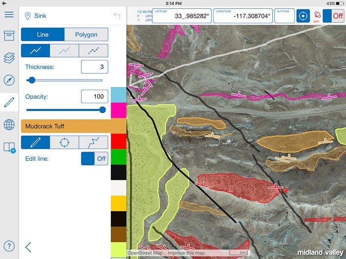Select the compass tool in sidebar
This screenshot has height=259, width=346.
(x=9, y=80)
